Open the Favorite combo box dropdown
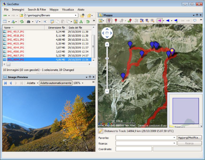 (174, 137)
